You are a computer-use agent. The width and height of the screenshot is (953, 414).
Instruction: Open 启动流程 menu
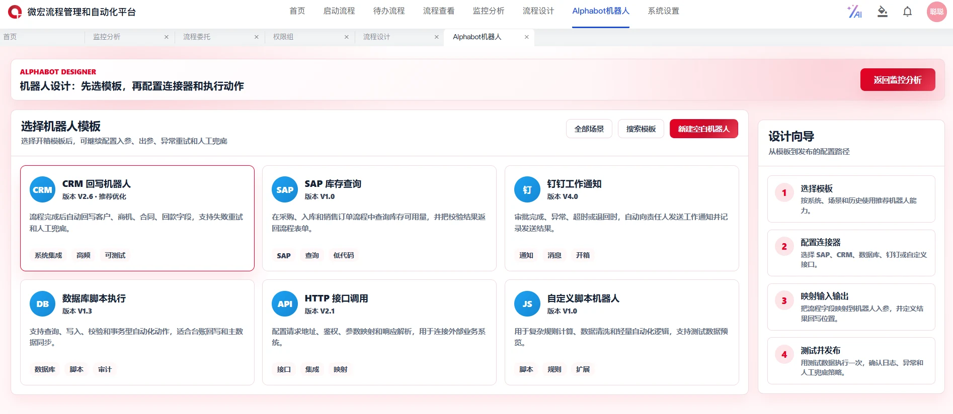(339, 11)
